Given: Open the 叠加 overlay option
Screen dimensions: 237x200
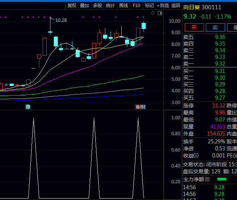Looking at the screenshot, I should pyautogui.click(x=85, y=6).
